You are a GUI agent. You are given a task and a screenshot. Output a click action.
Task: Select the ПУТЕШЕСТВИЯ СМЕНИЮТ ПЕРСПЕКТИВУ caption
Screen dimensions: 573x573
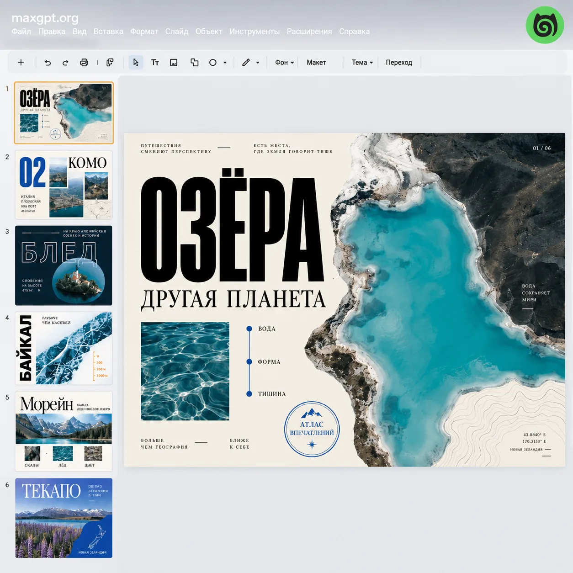point(176,149)
